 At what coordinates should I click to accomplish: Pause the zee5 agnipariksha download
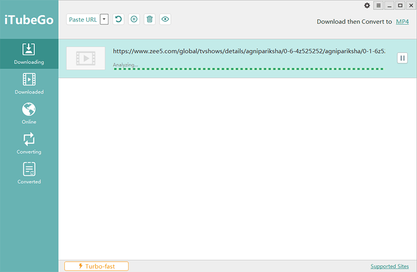(x=402, y=58)
